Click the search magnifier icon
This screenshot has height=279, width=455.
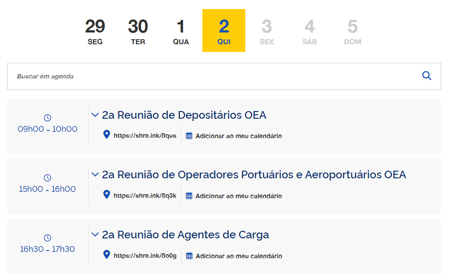[427, 76]
